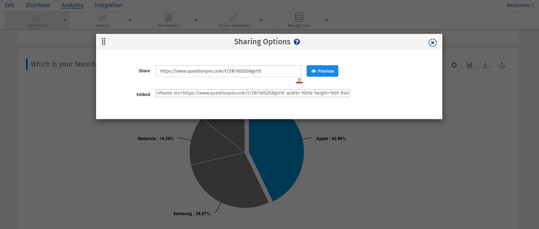Click the Dashboard chart icon

37,17
